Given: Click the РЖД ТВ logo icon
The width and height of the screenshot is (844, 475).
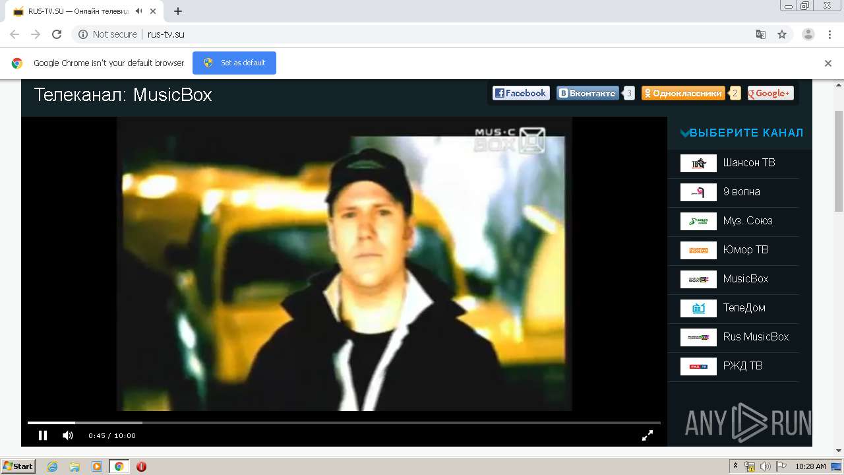Looking at the screenshot, I should click(698, 366).
